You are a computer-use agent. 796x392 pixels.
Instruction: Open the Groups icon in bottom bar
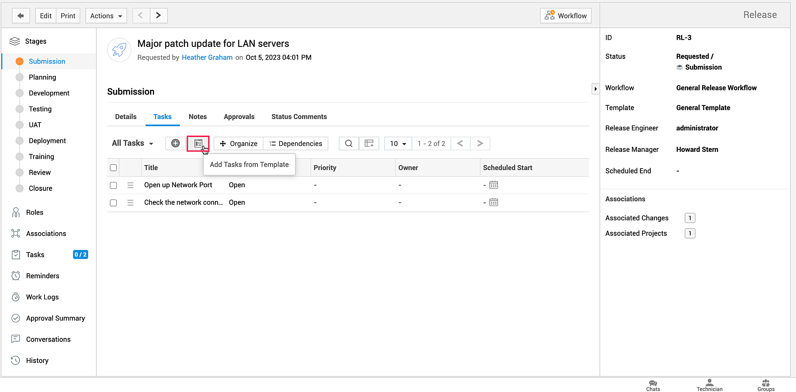766,385
